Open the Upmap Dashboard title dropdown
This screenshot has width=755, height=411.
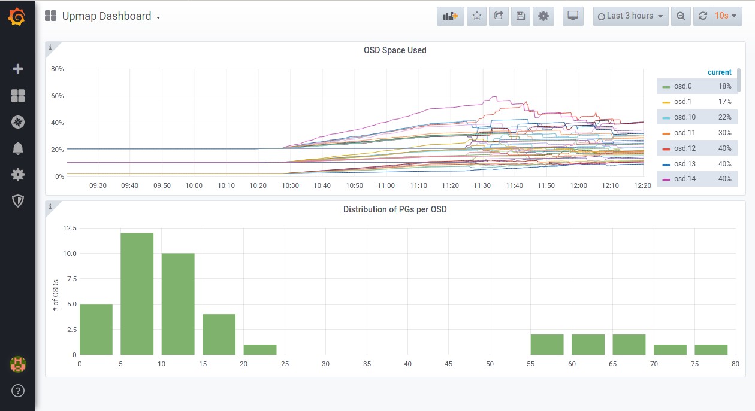(x=111, y=16)
